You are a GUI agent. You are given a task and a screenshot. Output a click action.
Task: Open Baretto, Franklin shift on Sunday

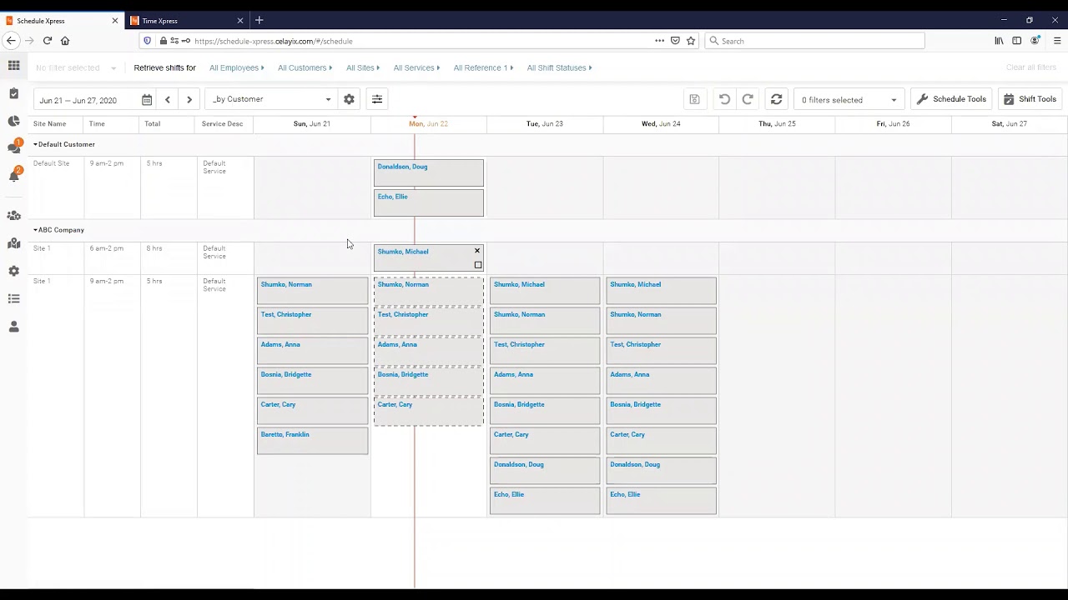point(312,441)
